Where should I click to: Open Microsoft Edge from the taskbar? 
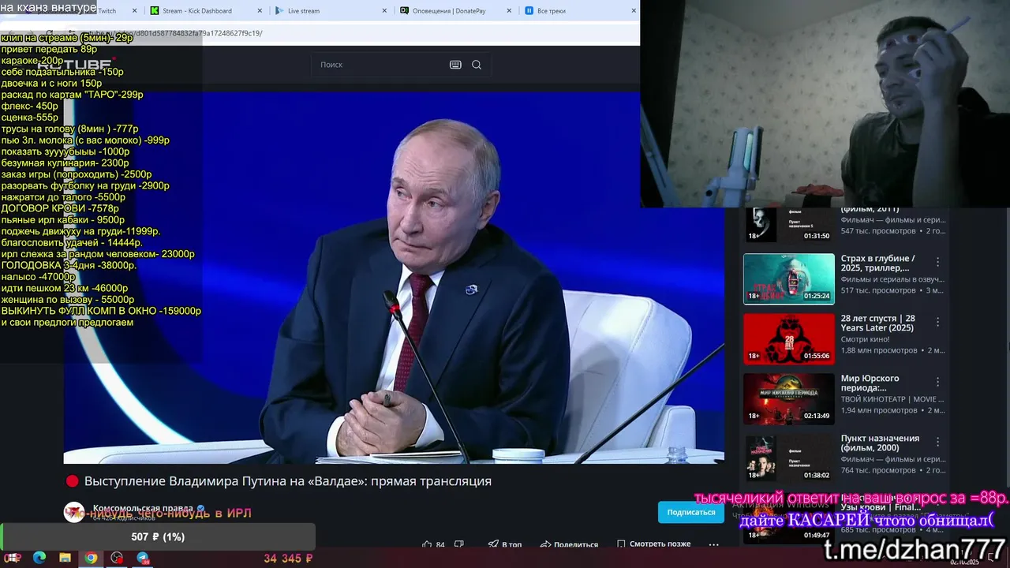pos(39,558)
